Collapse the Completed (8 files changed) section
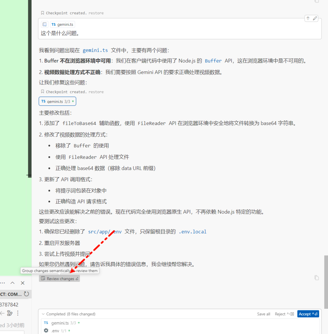328x334 pixels. coord(43,314)
